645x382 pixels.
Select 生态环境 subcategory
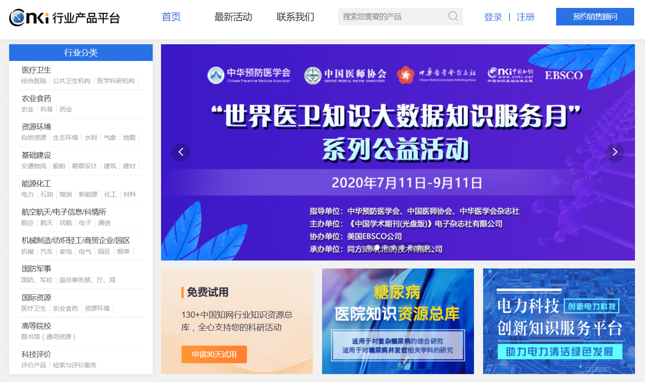coord(66,138)
